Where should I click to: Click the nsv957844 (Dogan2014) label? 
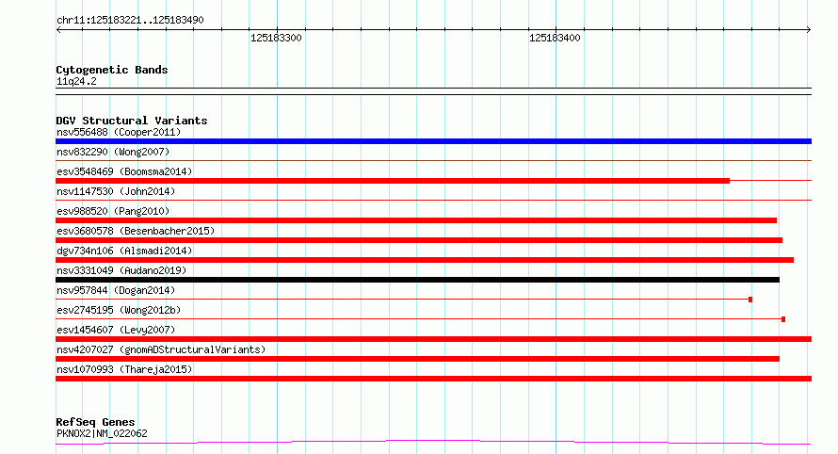[x=116, y=290]
